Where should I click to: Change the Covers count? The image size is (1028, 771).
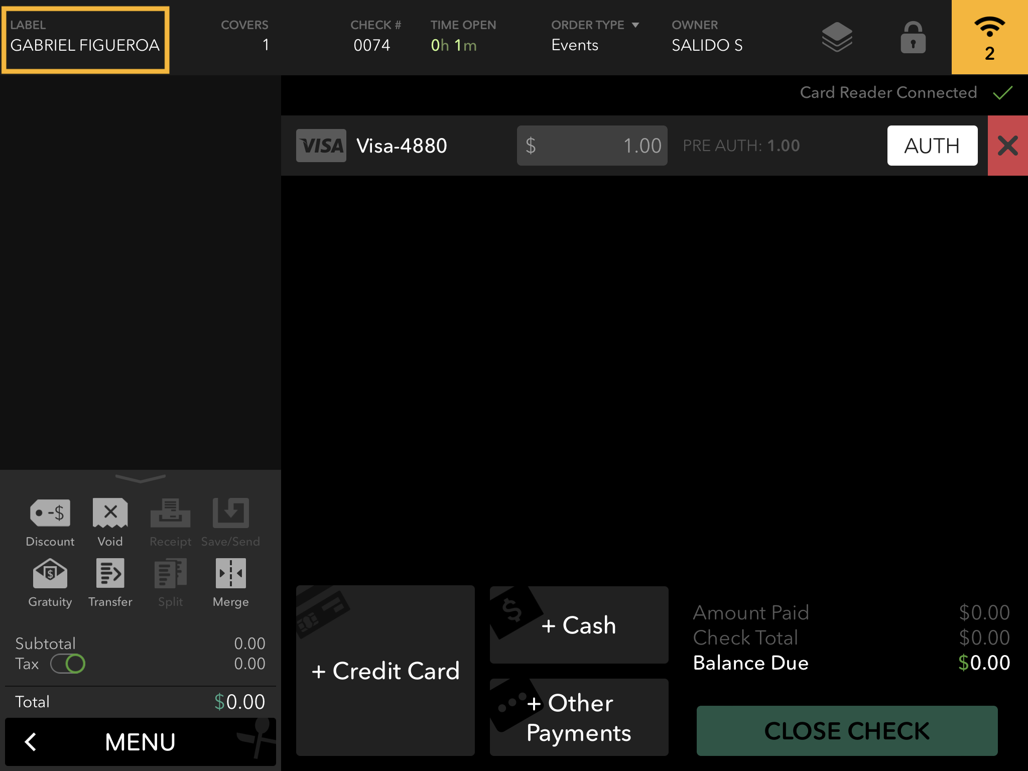pyautogui.click(x=245, y=36)
